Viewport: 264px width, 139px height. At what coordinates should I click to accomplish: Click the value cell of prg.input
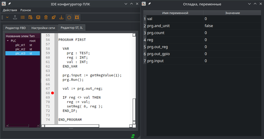[233, 61]
